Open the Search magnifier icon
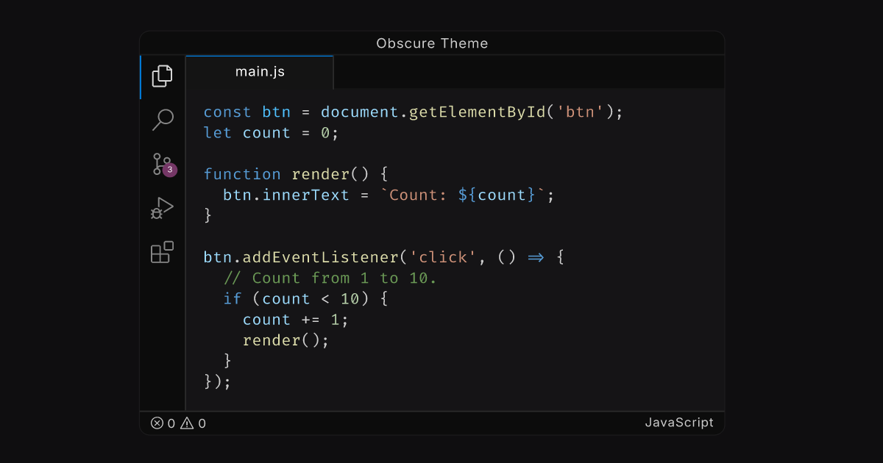Screen dimensions: 883x463 click(x=163, y=119)
